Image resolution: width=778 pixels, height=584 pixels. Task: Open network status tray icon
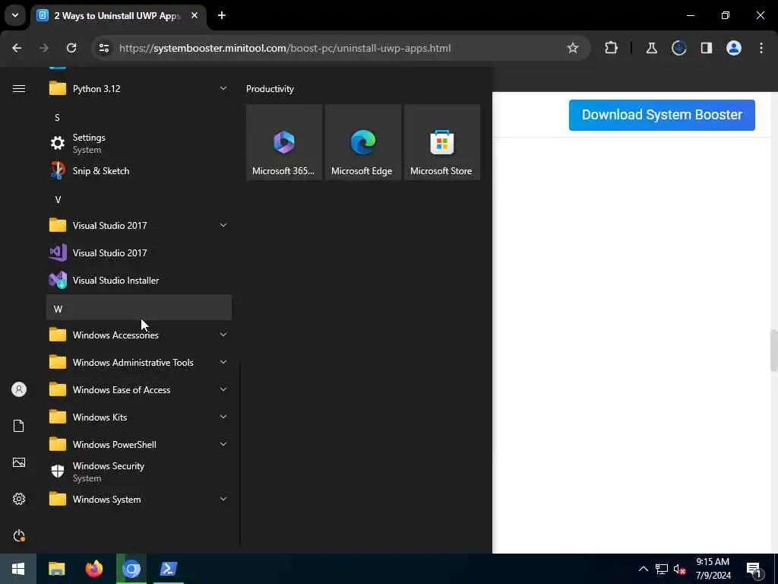[x=662, y=569]
